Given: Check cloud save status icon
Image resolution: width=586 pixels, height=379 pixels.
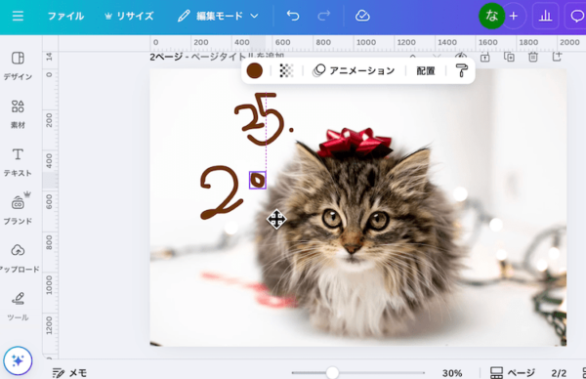Looking at the screenshot, I should [362, 16].
